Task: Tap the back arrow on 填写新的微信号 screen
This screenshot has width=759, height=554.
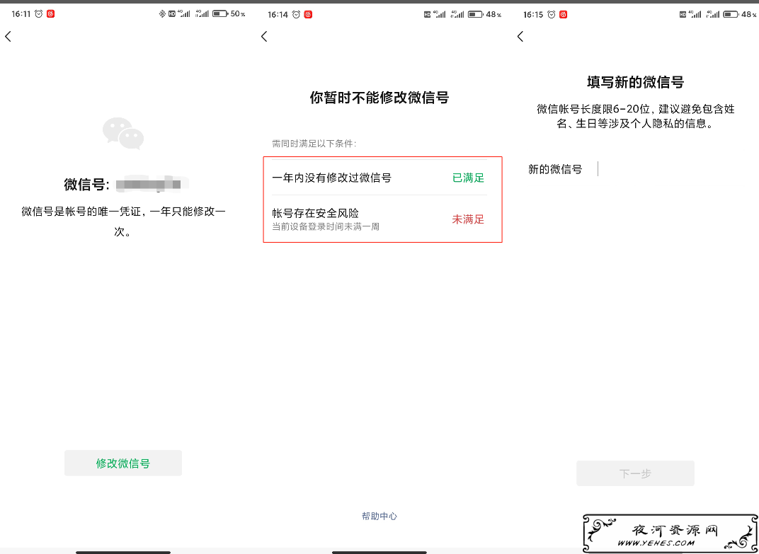Action: point(520,36)
